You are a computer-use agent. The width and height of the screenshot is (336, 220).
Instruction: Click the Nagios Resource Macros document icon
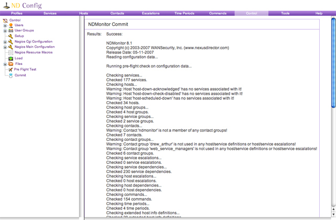pyautogui.click(x=10, y=52)
